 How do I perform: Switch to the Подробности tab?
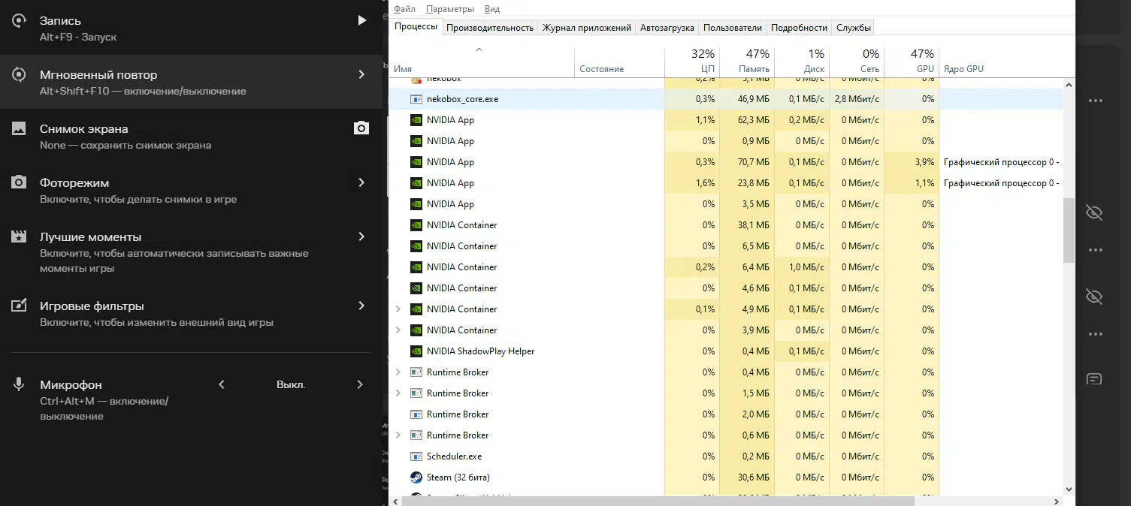coord(800,28)
